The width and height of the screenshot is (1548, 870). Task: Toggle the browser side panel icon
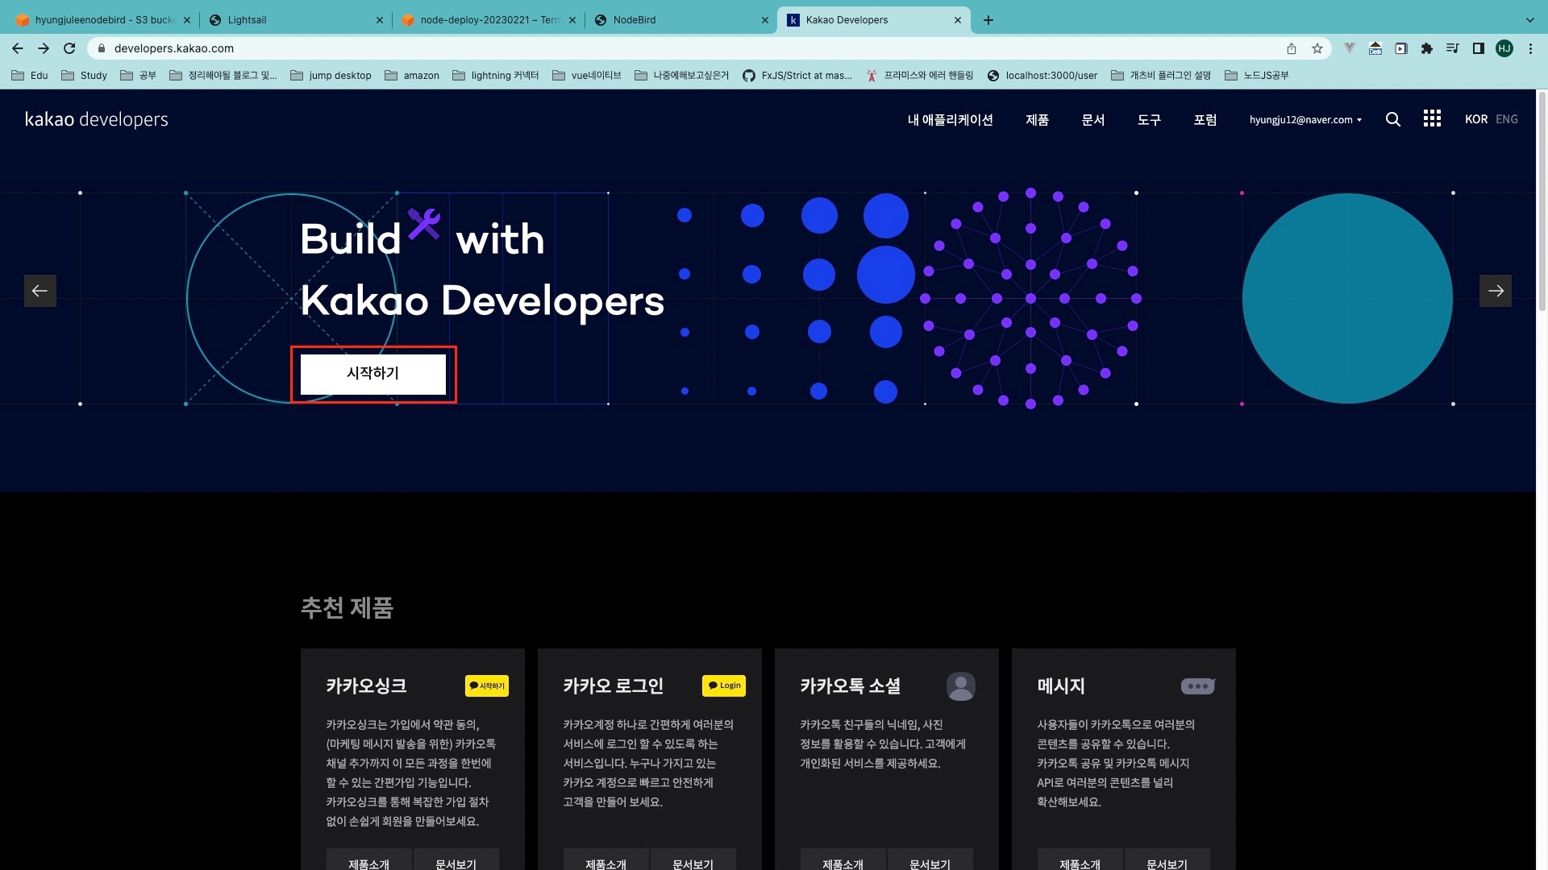click(x=1479, y=48)
